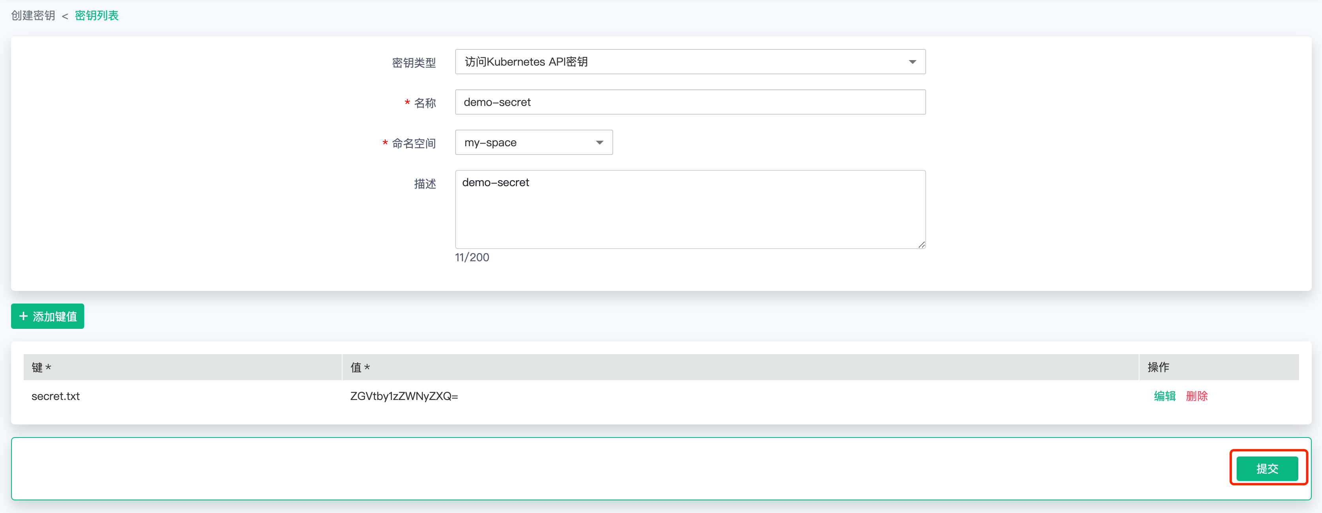
Task: Open the 密钥类型 dropdown arrow
Action: point(912,62)
